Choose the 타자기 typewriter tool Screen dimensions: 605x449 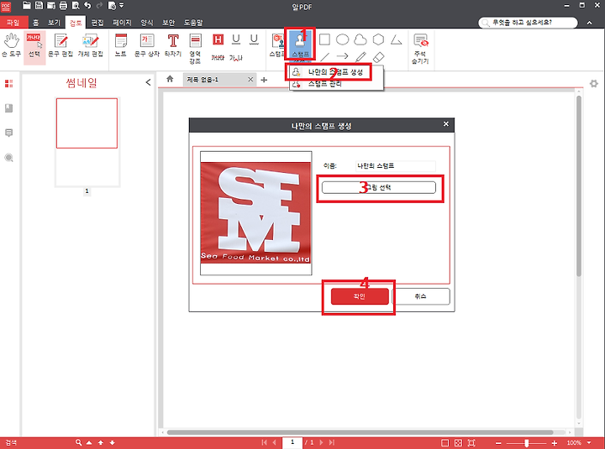173,45
